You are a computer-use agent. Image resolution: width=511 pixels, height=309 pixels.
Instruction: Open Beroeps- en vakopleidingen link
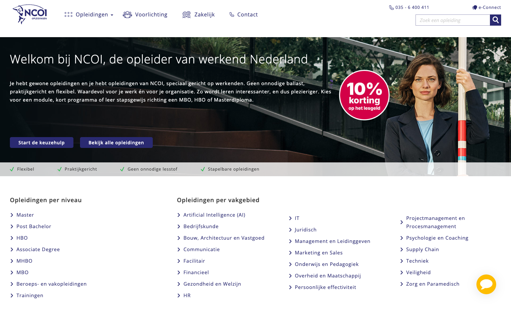[52, 284]
